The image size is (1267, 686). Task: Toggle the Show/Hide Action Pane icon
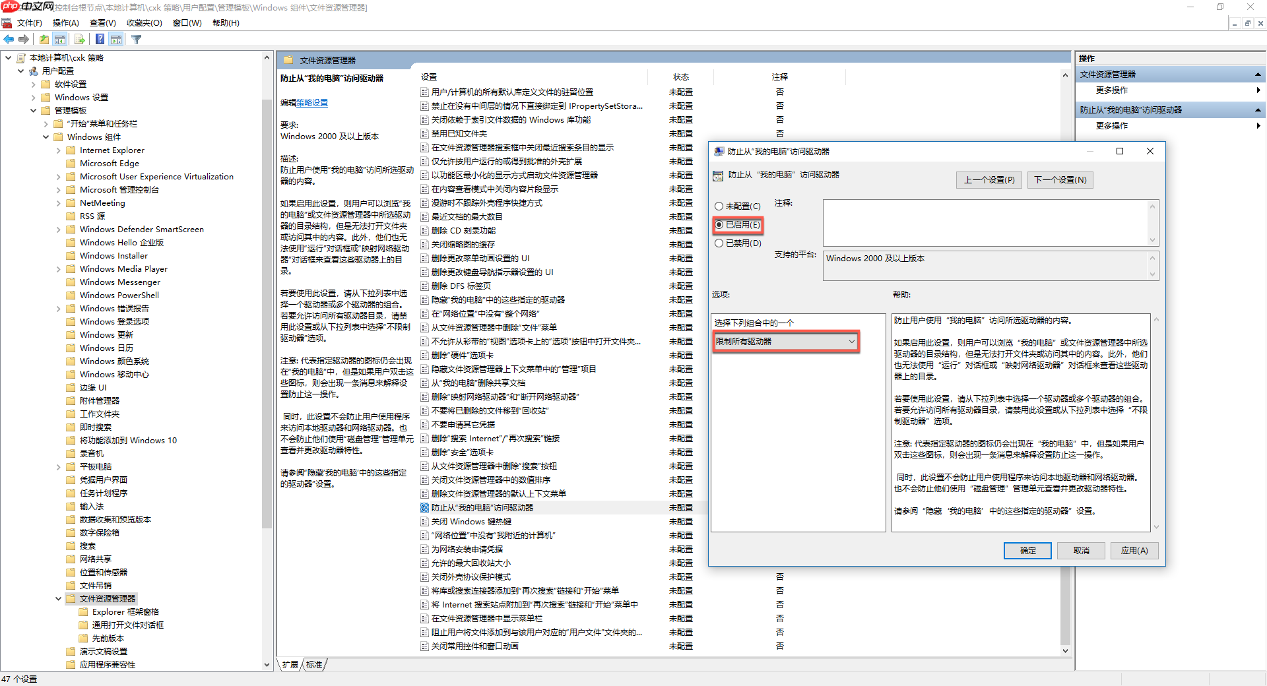(x=116, y=40)
